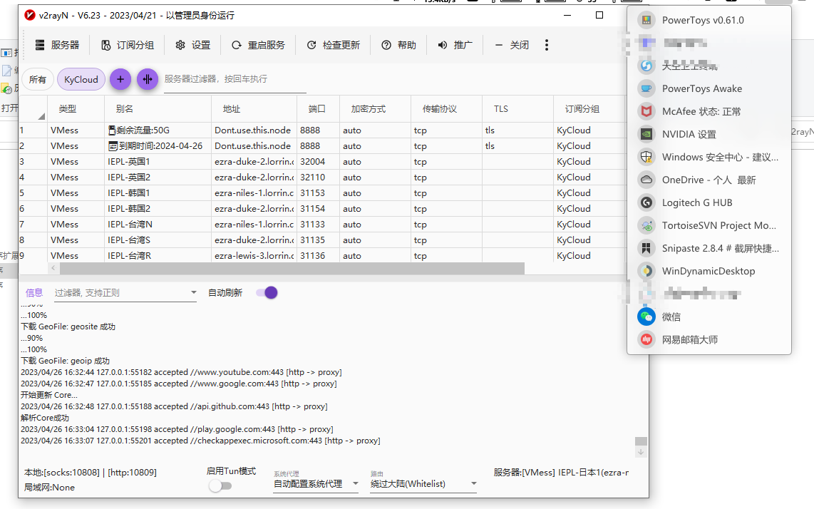Open the 服务器 menu
This screenshot has width=814, height=509.
[56, 44]
